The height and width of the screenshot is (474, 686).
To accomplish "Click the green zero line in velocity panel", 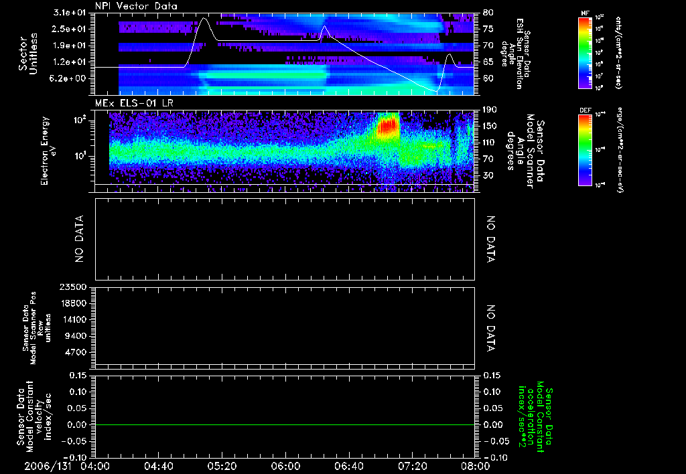I will click(285, 424).
